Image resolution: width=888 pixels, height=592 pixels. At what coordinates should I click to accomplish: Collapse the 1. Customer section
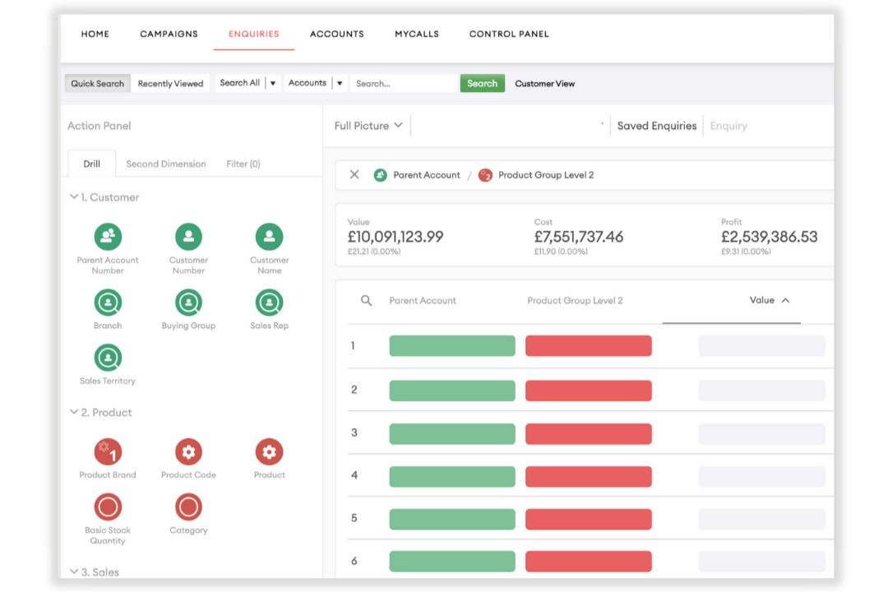pos(74,197)
